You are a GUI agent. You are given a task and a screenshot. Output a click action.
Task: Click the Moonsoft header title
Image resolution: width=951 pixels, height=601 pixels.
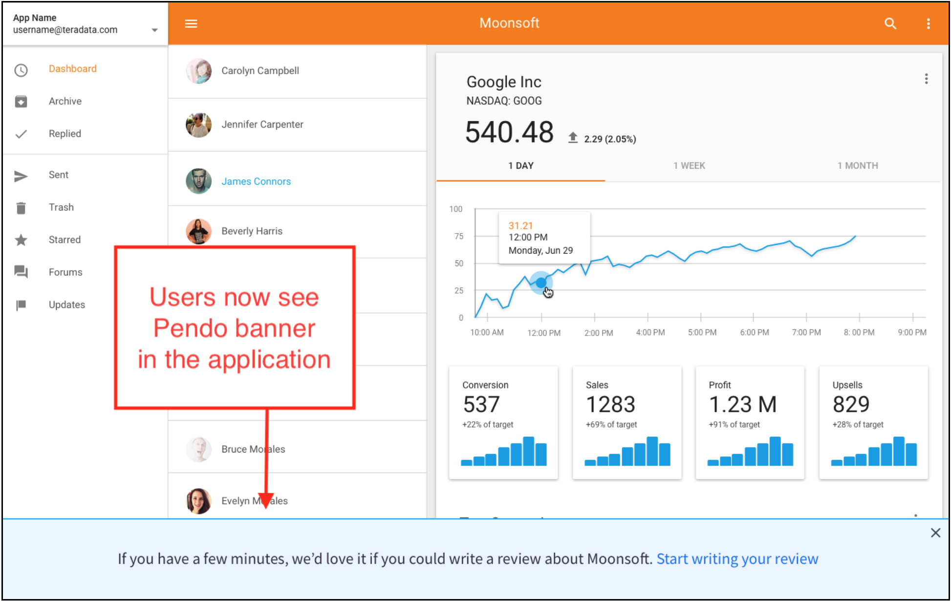point(509,23)
